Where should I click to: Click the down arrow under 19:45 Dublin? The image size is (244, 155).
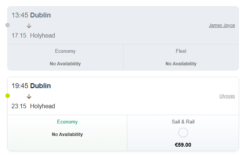[29, 96]
